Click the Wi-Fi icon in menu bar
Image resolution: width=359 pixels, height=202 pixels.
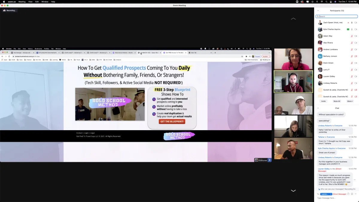coord(322,2)
